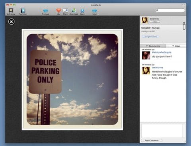Click inside the comment text box
This screenshot has width=191, height=146.
click(x=163, y=131)
